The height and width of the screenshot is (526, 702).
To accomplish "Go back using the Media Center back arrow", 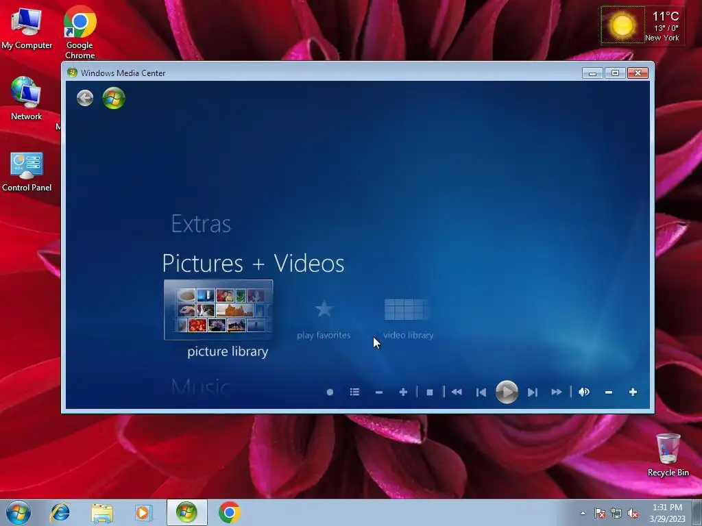I will [84, 98].
